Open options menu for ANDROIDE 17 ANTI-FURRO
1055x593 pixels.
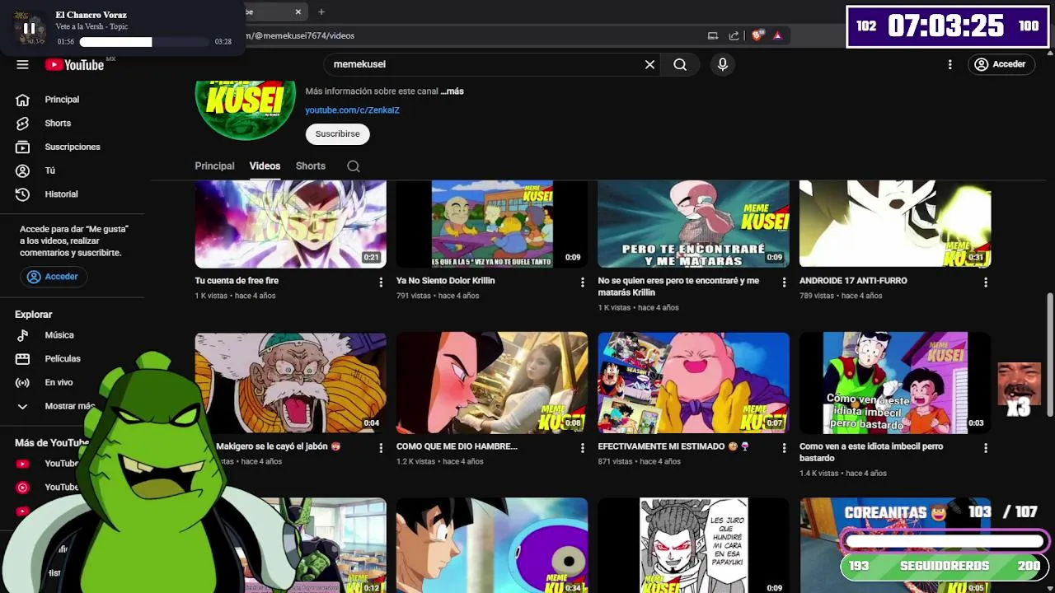click(x=986, y=282)
